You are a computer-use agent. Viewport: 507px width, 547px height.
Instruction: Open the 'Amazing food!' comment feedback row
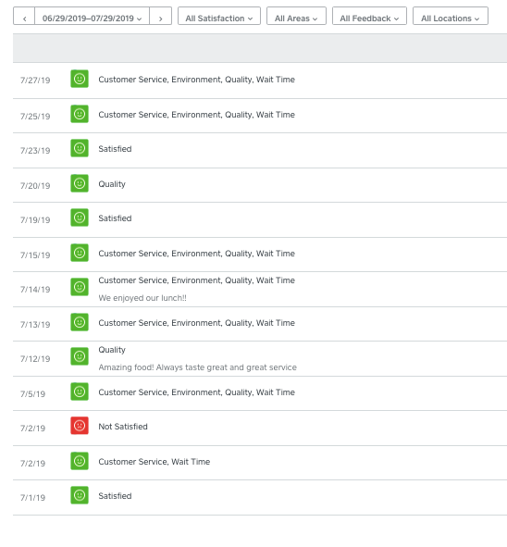(260, 358)
